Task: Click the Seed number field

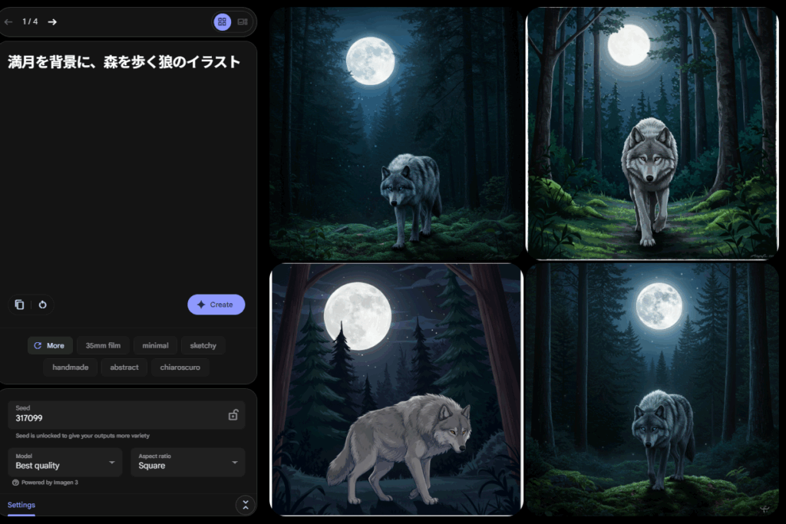Action: tap(115, 418)
